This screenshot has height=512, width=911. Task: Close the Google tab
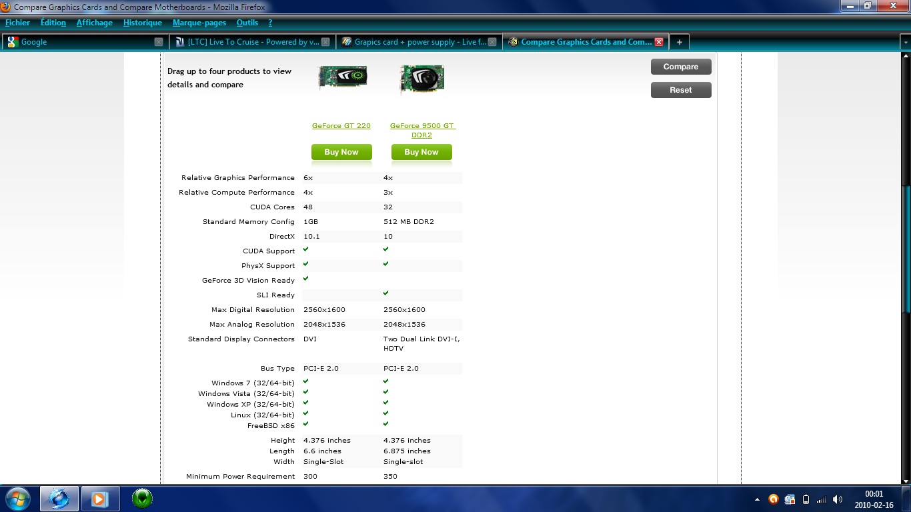[159, 42]
